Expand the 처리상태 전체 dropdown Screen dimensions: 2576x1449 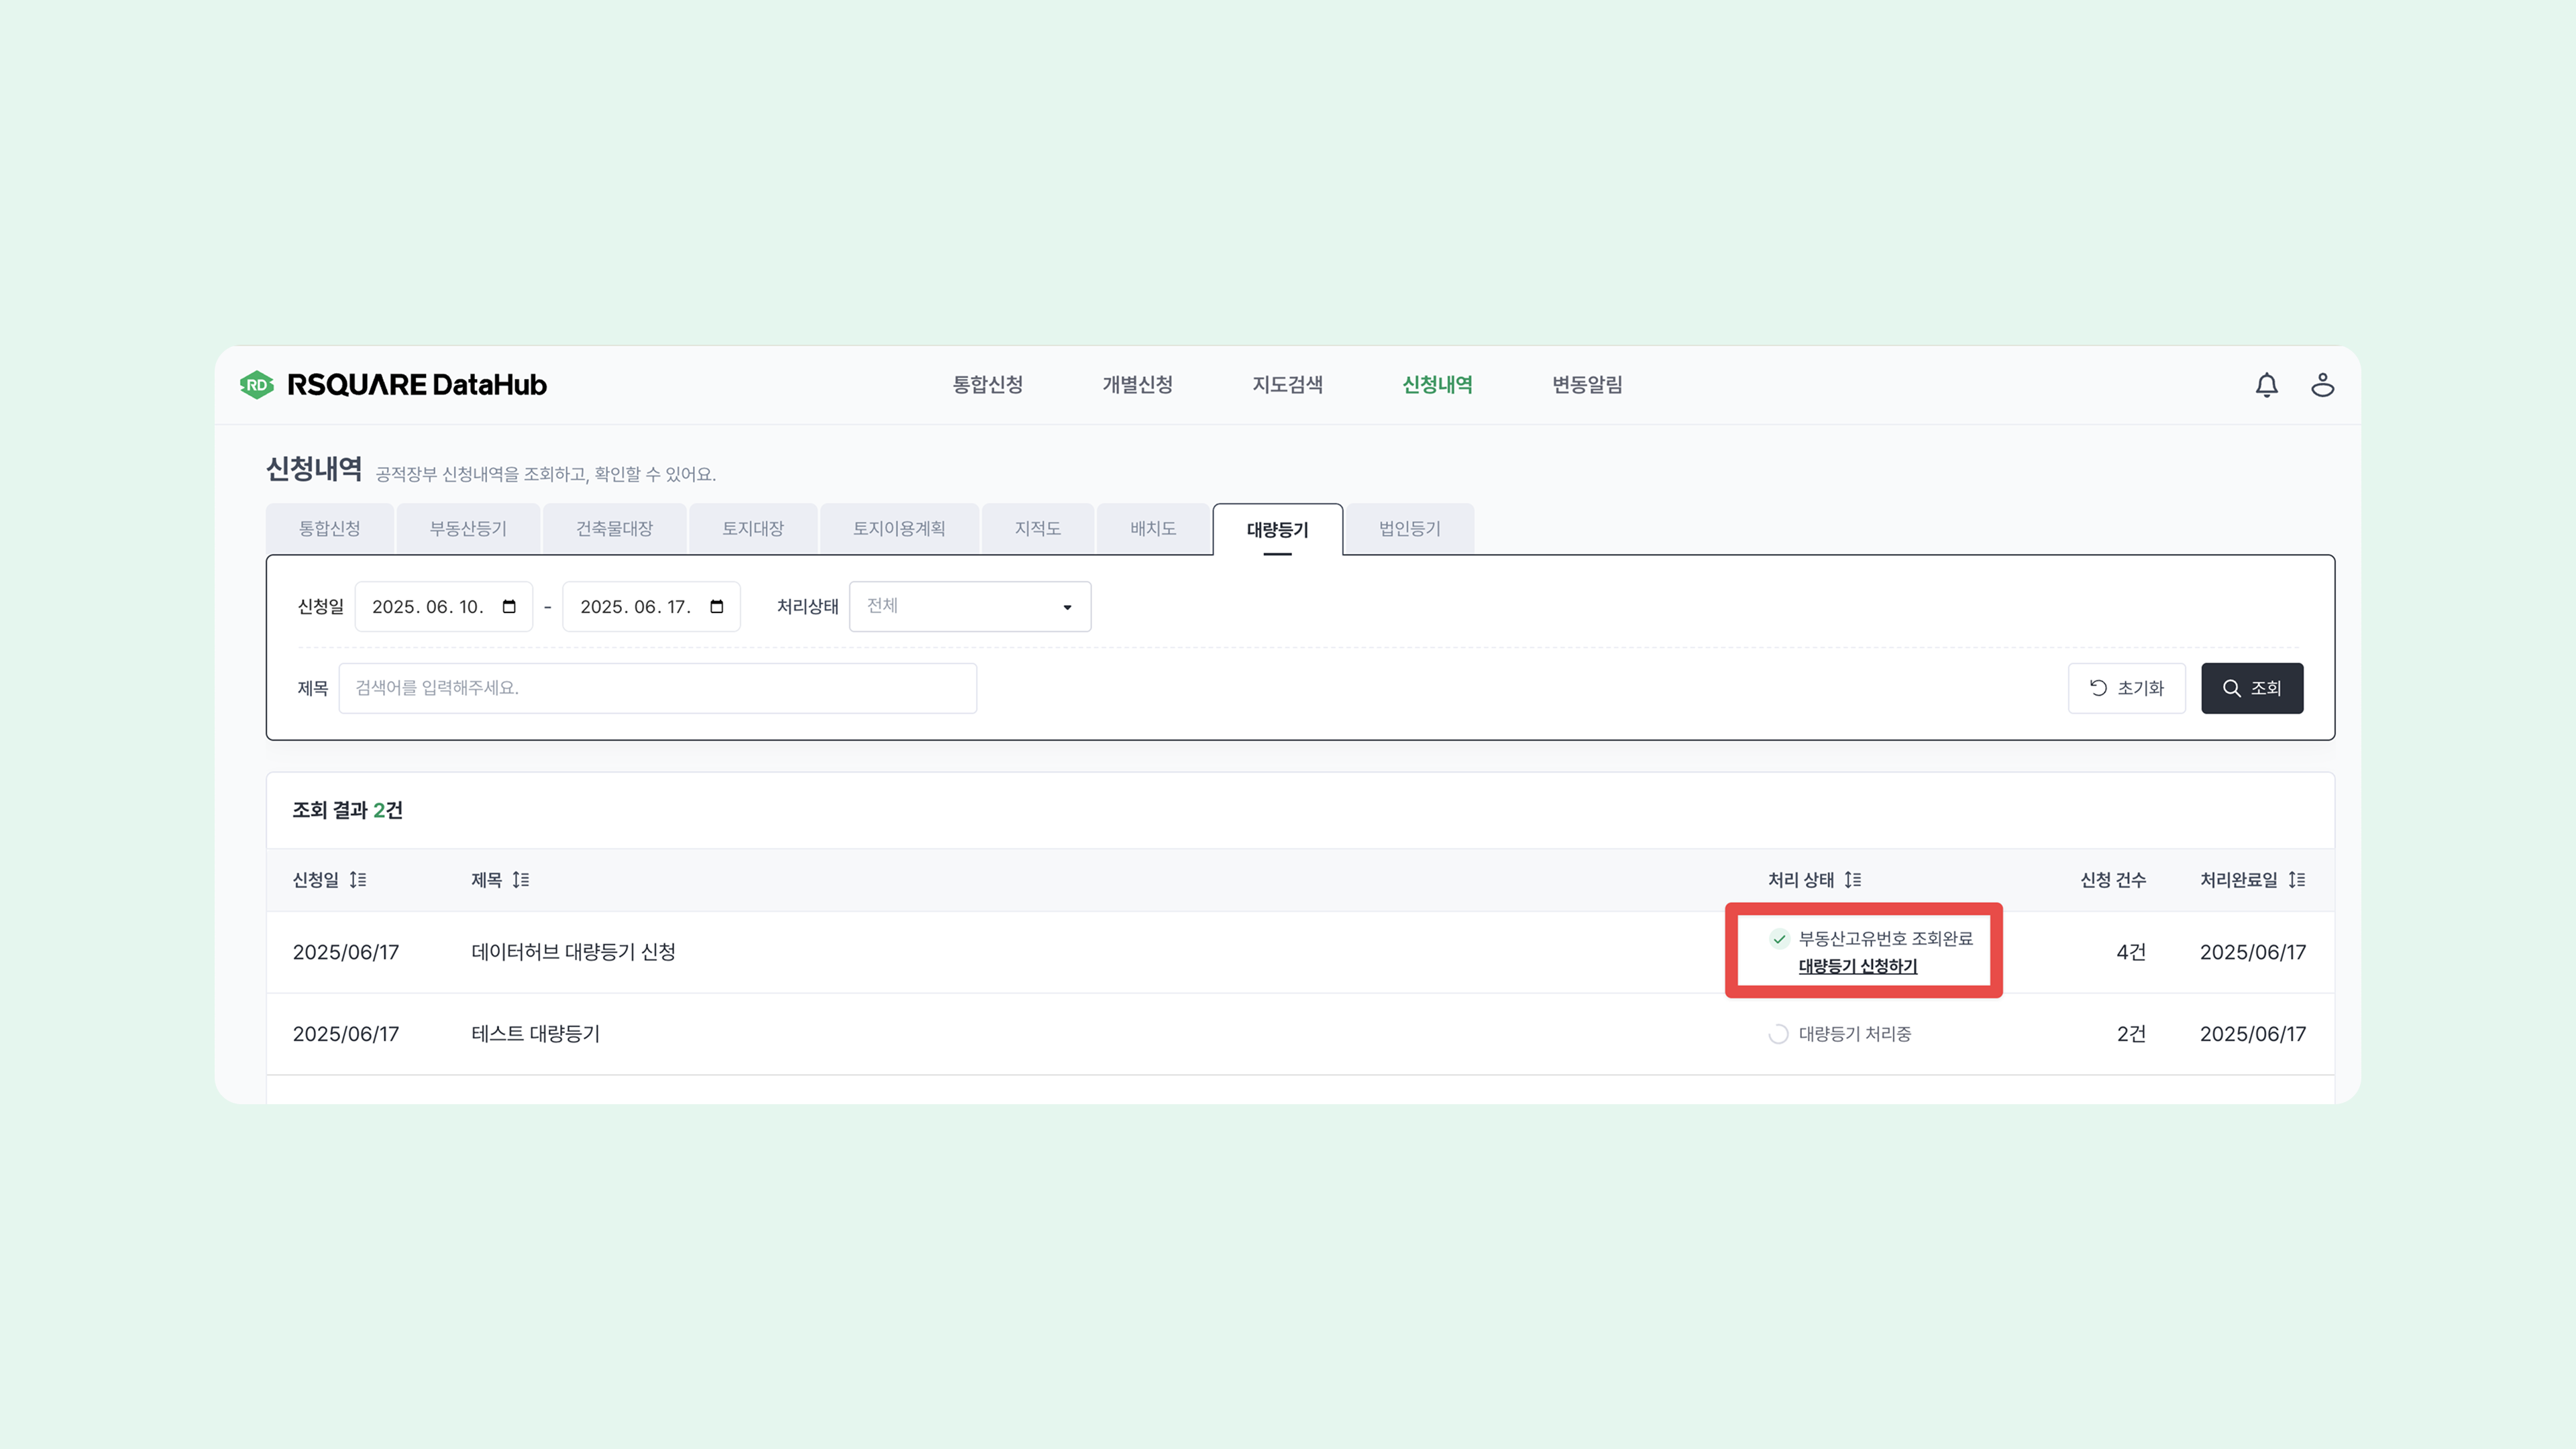[x=969, y=607]
